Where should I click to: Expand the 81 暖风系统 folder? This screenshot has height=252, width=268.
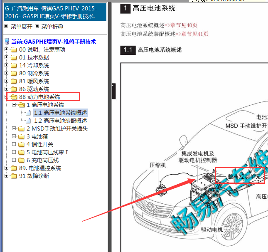click(7, 81)
